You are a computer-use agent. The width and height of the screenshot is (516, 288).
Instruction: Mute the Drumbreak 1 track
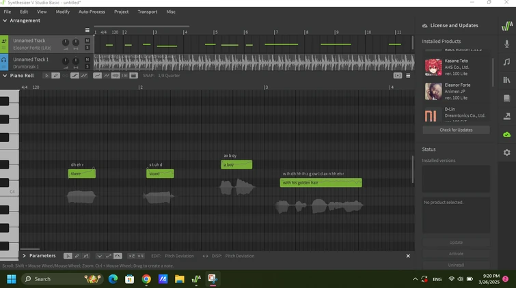[87, 59]
